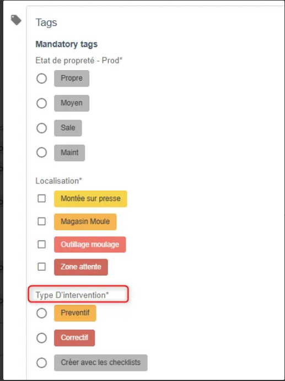Click the red Zone attente tag
This screenshot has width=285, height=381.
(x=81, y=267)
